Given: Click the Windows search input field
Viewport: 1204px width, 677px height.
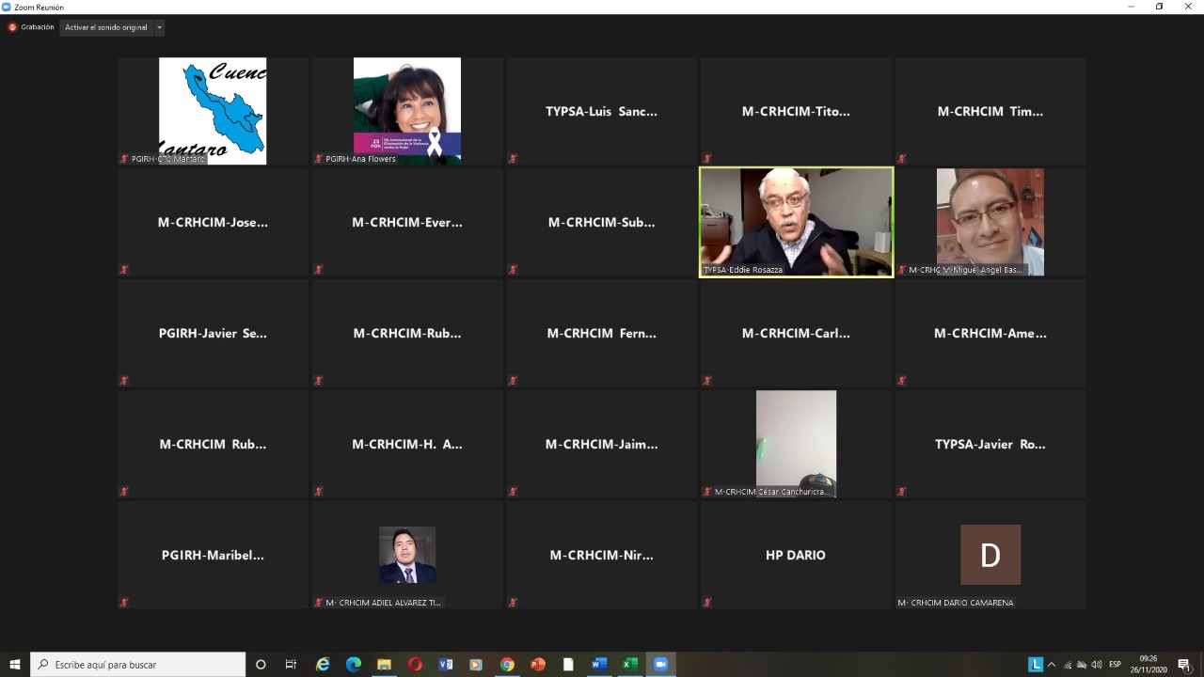Looking at the screenshot, I should pyautogui.click(x=138, y=665).
